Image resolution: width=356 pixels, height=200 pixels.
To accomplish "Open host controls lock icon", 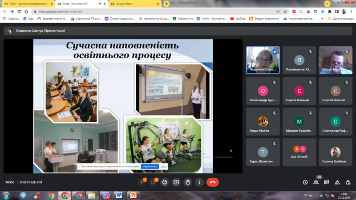I will (x=348, y=182).
